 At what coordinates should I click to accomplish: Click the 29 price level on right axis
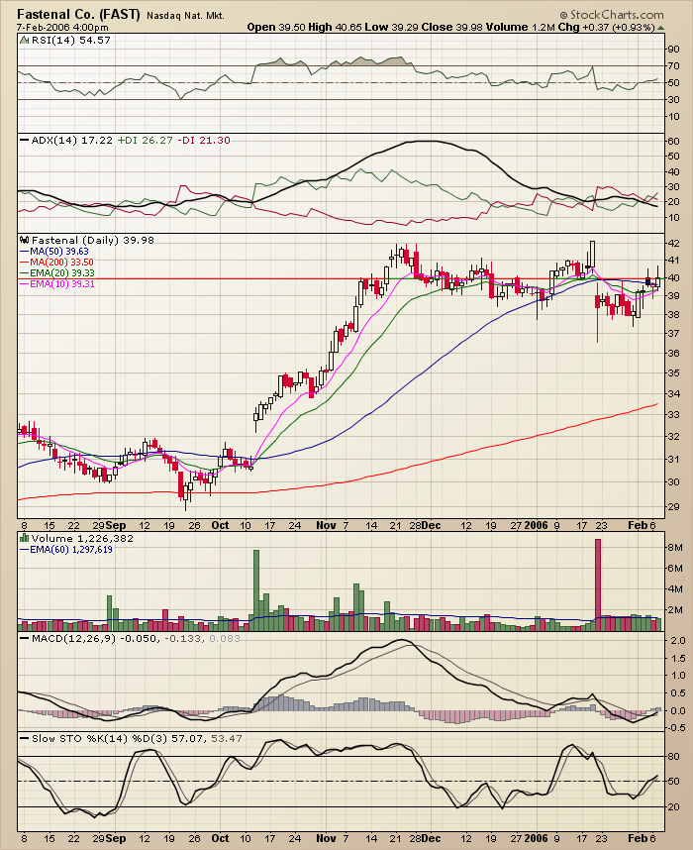click(673, 507)
